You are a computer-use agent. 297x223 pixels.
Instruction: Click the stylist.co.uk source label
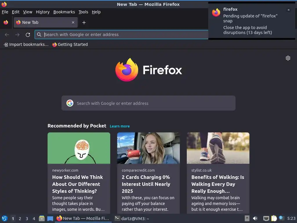tap(201, 170)
